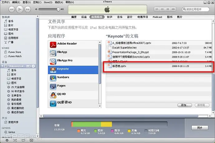Switch to the Podcast tab

[x=157, y=17]
